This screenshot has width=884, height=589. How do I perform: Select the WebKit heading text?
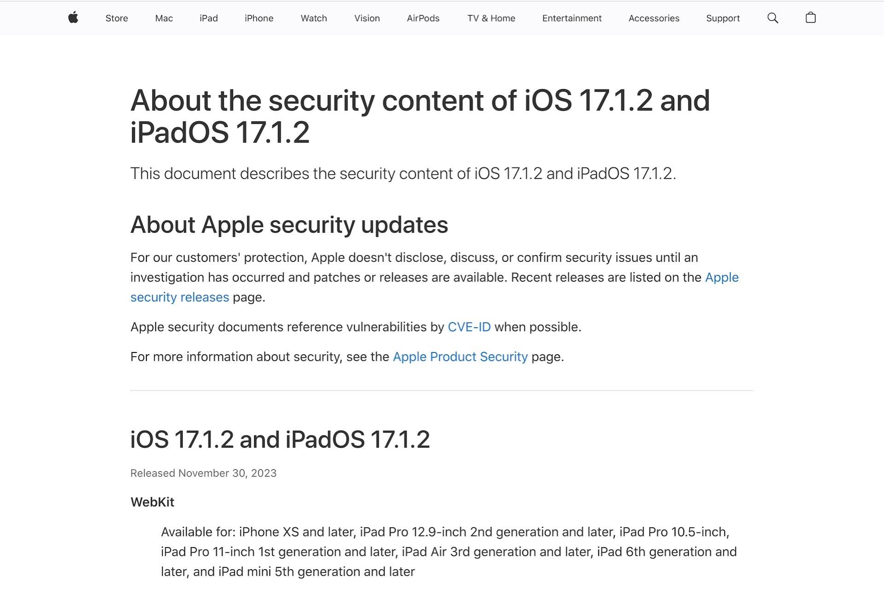(x=152, y=502)
